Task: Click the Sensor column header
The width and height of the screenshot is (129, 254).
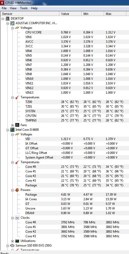Action: [30, 14]
